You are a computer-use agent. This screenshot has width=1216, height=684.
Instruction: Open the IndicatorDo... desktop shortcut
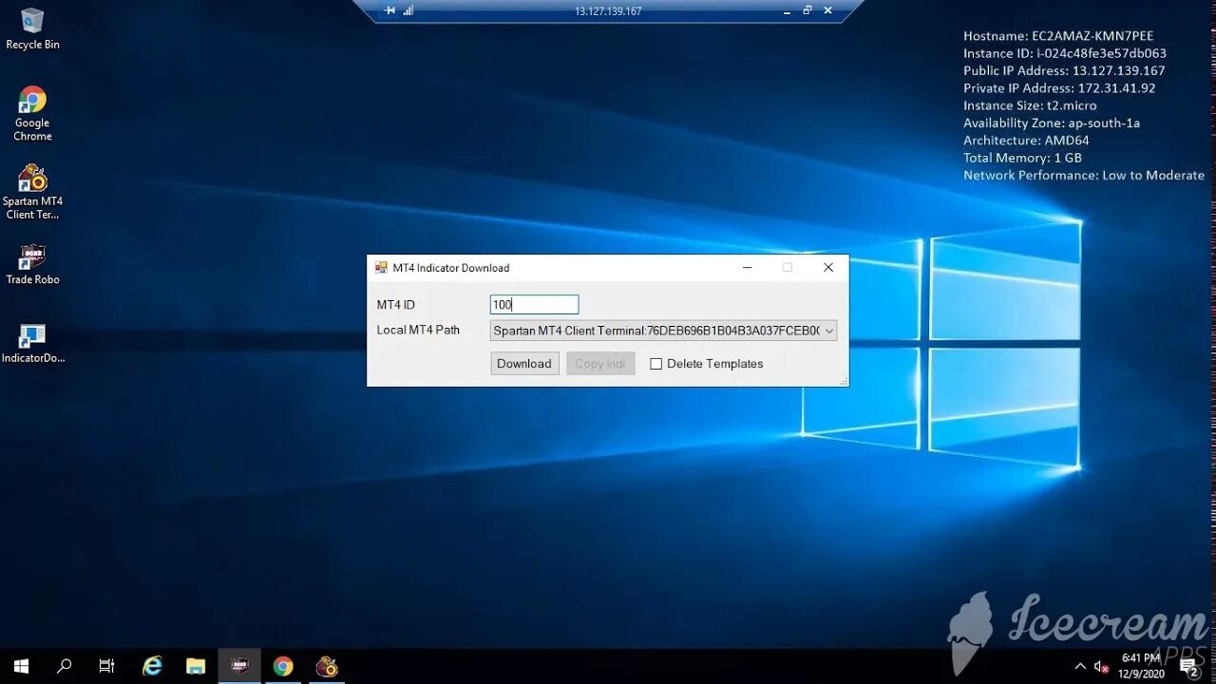click(32, 343)
